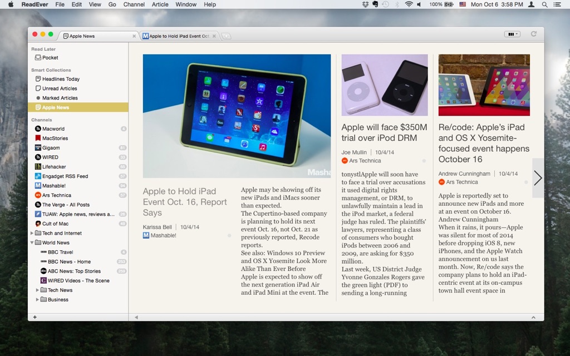Open the Go menu
Viewport: 570px width, 356px height.
[112, 4]
